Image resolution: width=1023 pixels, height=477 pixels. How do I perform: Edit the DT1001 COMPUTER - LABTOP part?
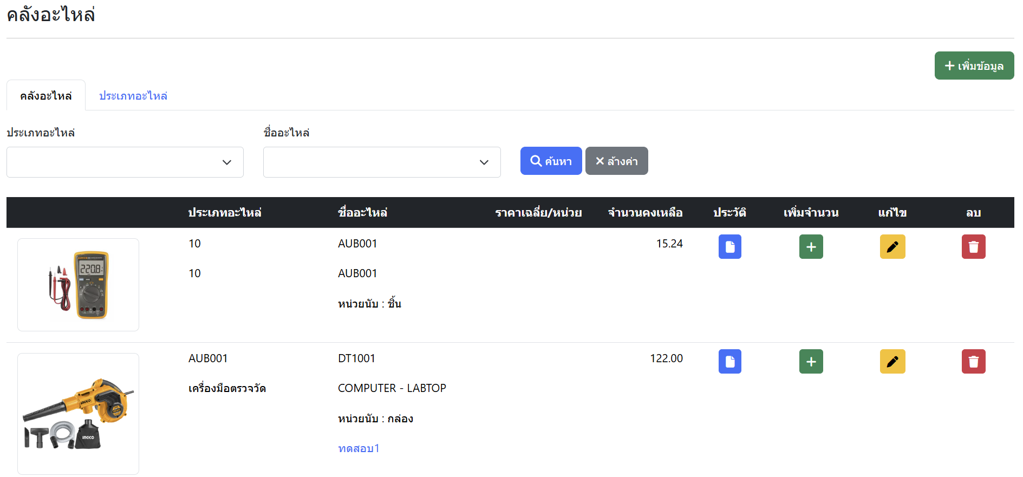(892, 362)
